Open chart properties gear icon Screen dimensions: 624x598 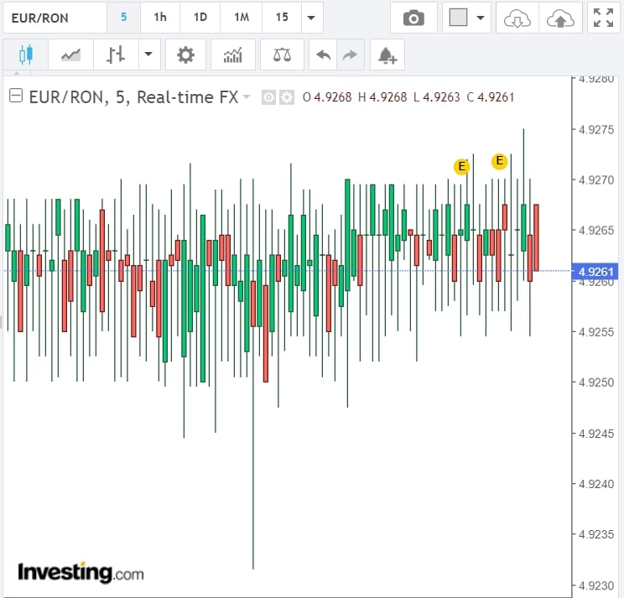185,55
